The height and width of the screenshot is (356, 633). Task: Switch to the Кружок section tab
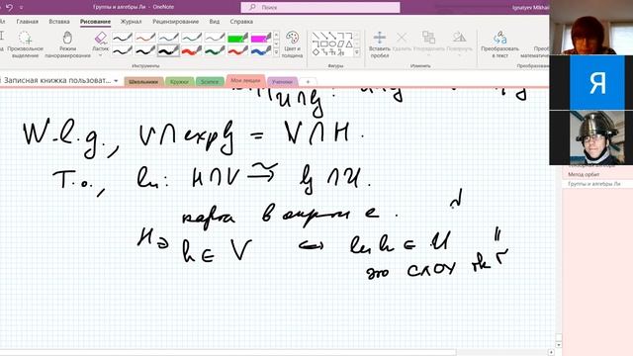(x=179, y=81)
